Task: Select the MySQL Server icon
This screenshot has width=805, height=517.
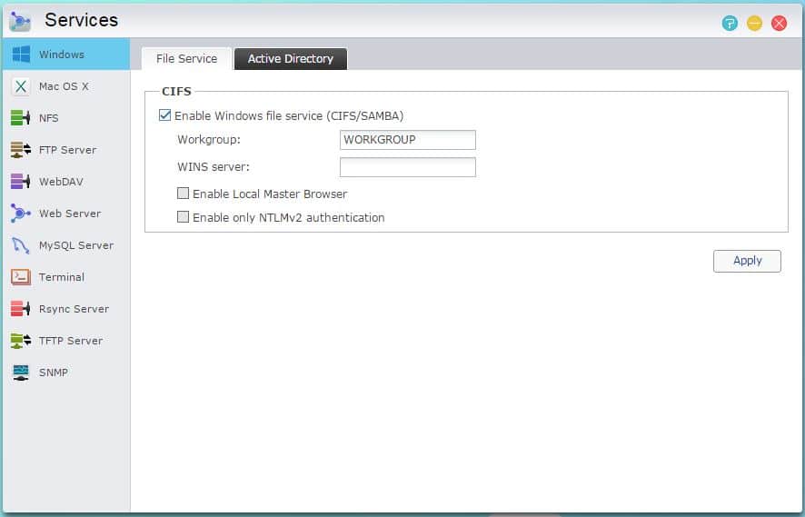Action: pyautogui.click(x=21, y=245)
